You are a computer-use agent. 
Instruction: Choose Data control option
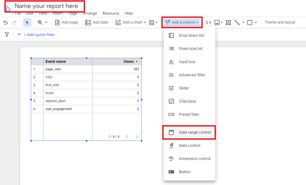click(189, 145)
